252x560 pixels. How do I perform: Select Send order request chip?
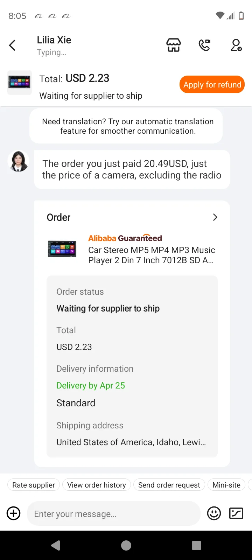(169, 485)
